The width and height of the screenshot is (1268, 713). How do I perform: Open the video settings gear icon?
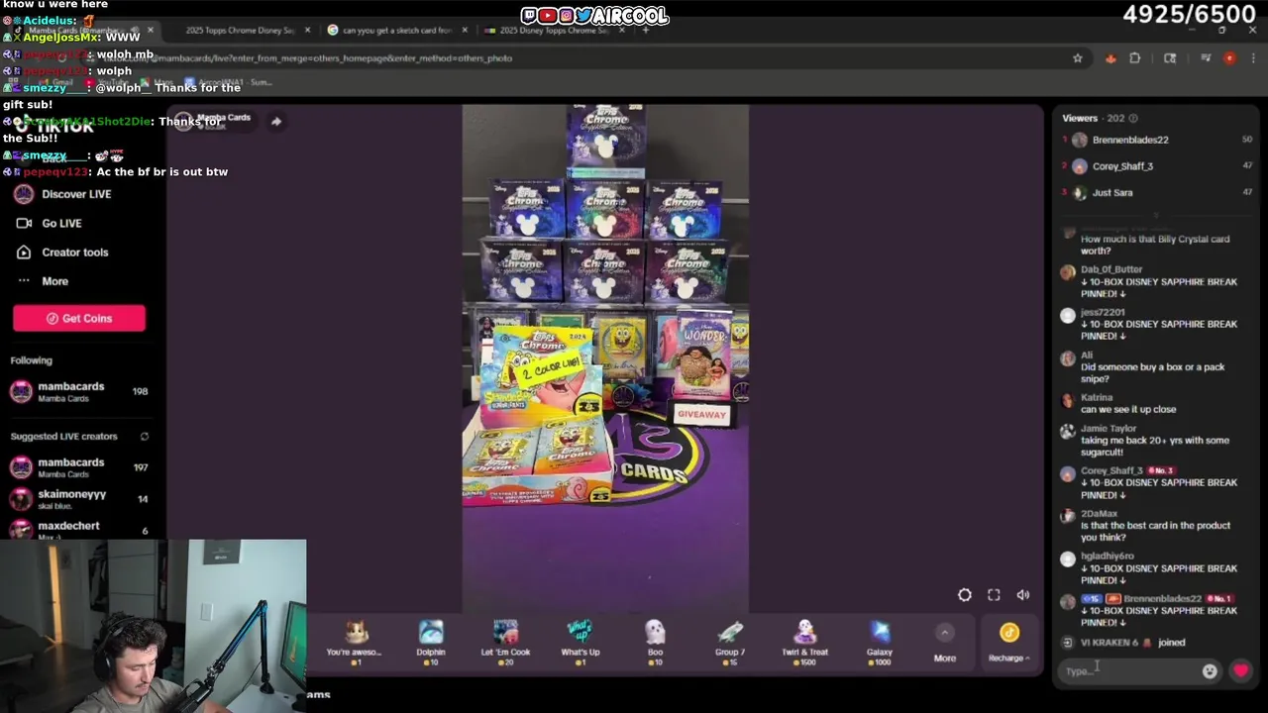(964, 595)
